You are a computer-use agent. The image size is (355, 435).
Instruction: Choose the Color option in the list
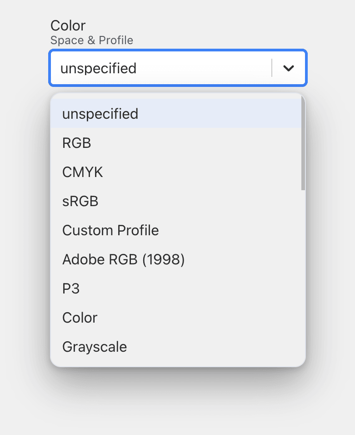(80, 318)
